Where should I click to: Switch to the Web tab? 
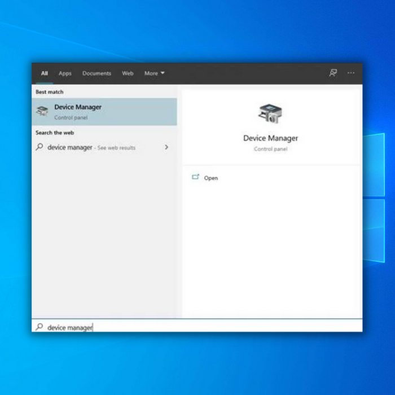point(128,73)
